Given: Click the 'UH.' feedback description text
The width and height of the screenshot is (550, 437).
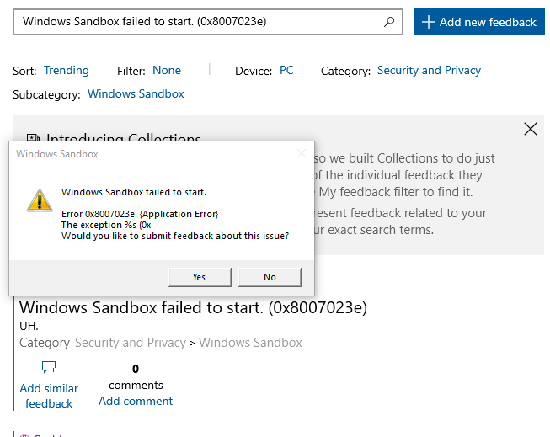Looking at the screenshot, I should tap(29, 326).
